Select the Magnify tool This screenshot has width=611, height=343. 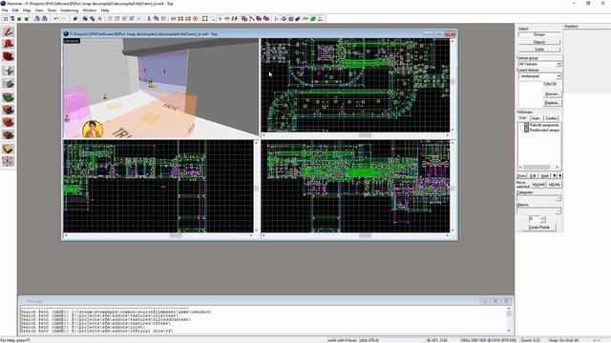[9, 45]
